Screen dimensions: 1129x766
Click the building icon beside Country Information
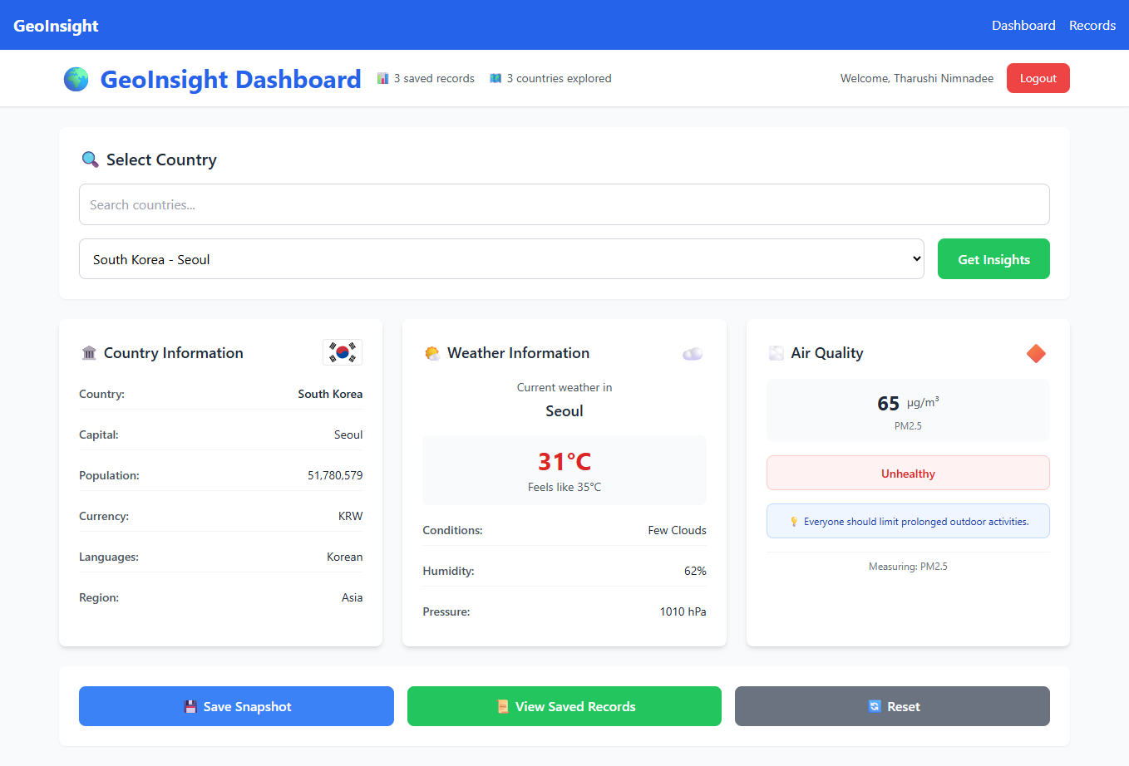[89, 353]
